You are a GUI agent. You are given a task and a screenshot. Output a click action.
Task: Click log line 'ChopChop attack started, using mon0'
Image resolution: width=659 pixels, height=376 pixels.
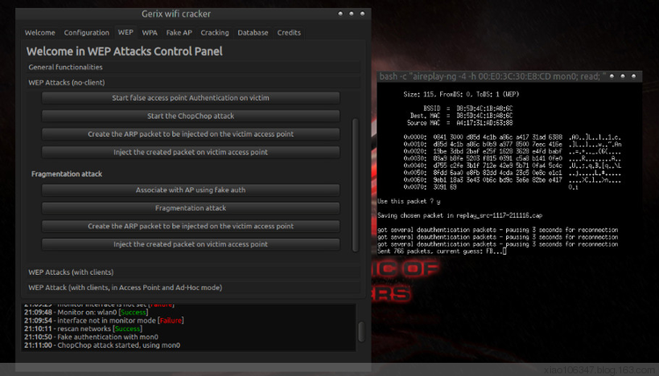point(102,345)
